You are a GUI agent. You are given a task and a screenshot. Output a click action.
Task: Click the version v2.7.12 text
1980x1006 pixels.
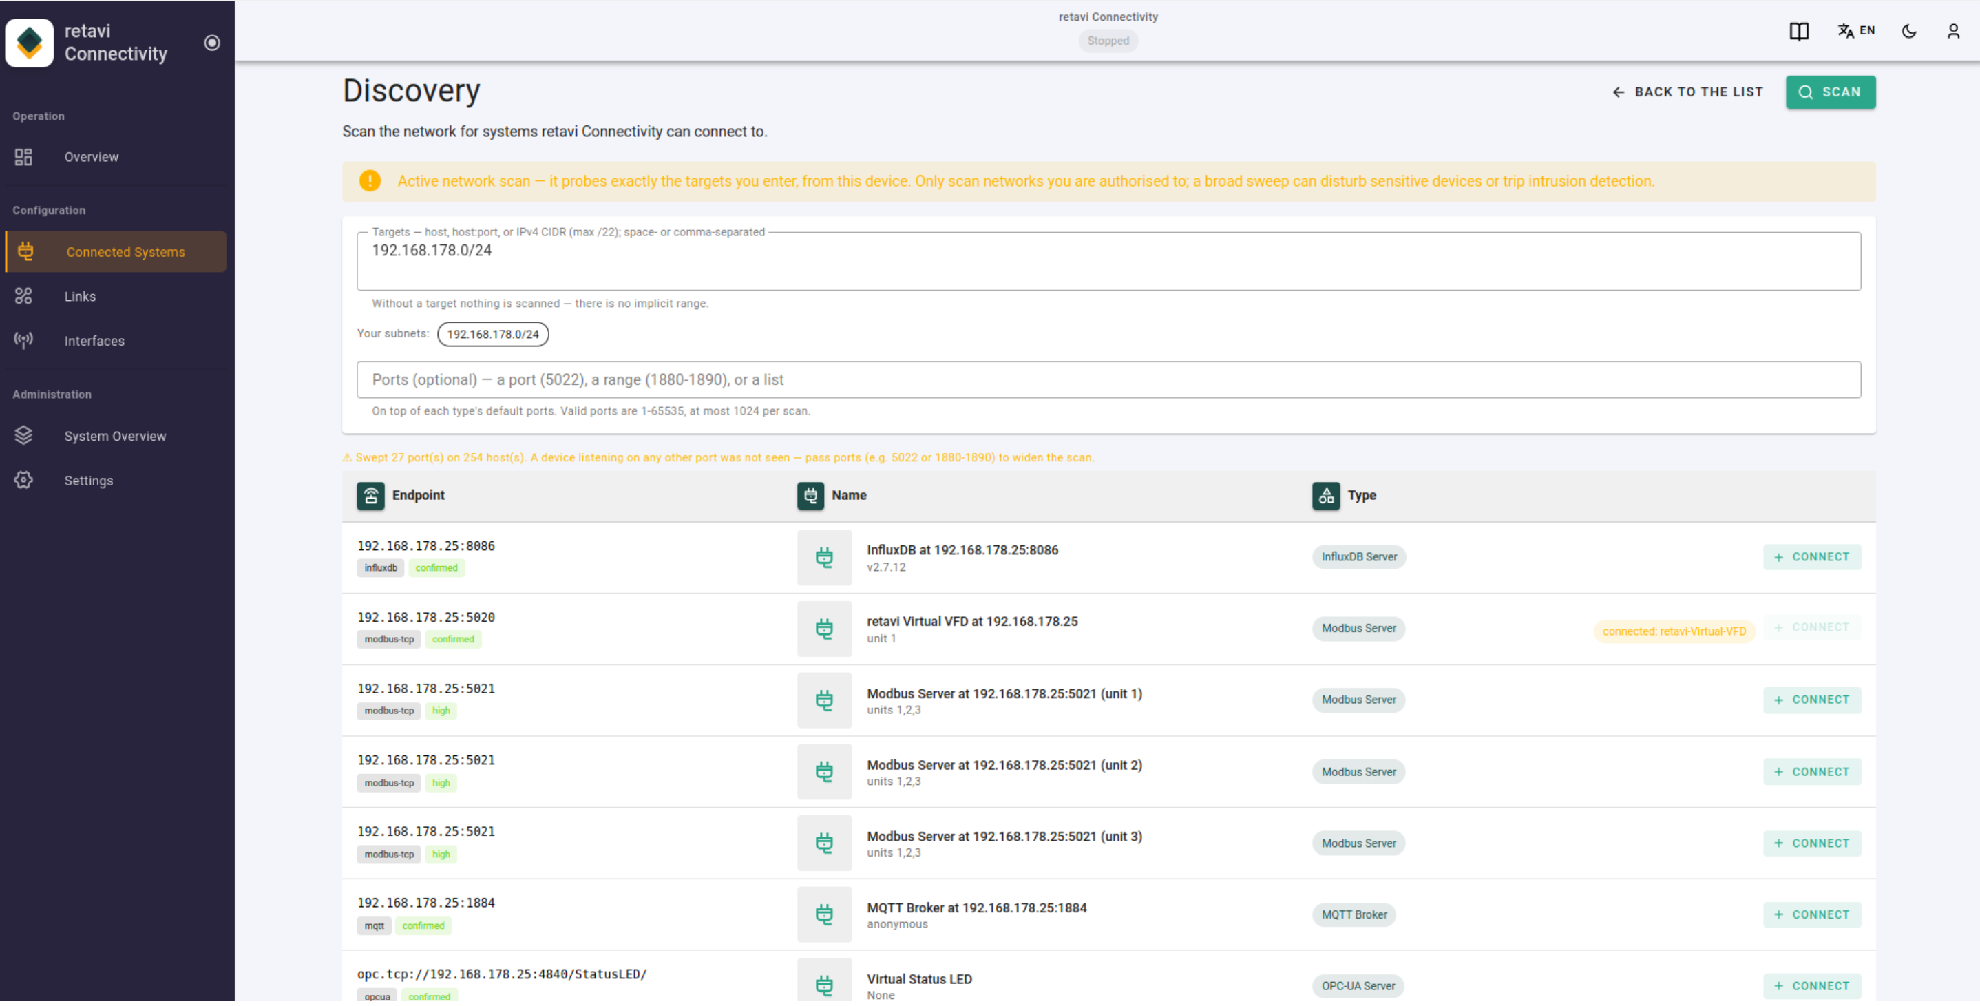click(886, 569)
